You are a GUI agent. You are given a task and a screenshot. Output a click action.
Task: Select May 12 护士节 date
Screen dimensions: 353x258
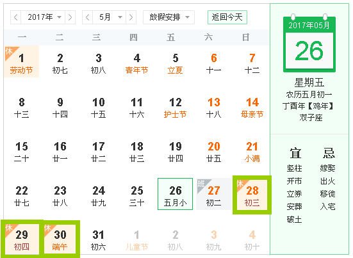click(x=175, y=108)
